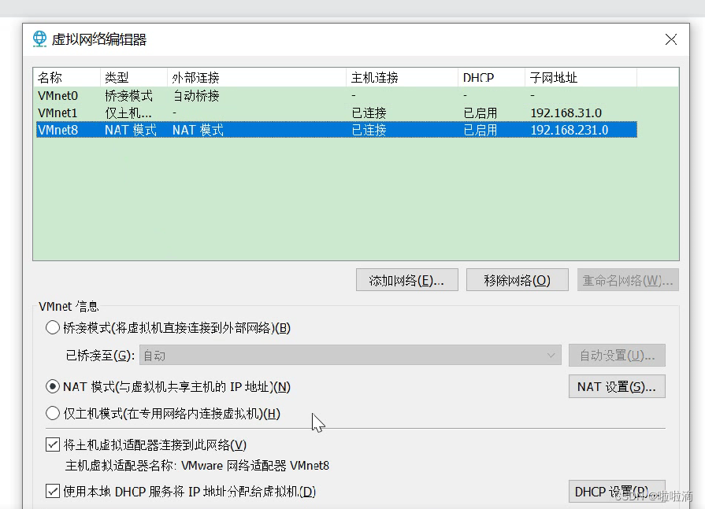Screen dimensions: 705x509
Task: Select the VMnet1 row
Action: tap(336, 112)
